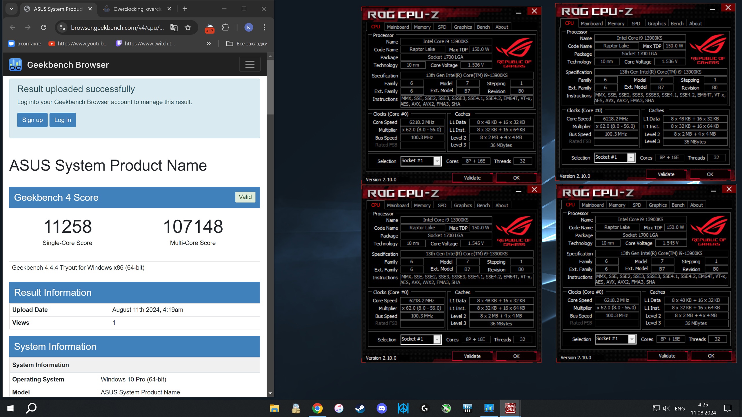Click the Geekbench Browser logo icon
The height and width of the screenshot is (417, 742).
15,65
